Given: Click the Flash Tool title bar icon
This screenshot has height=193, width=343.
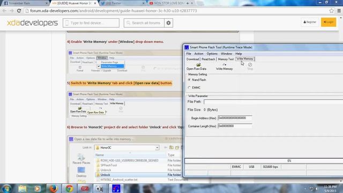Looking at the screenshot, I should click(187, 47).
